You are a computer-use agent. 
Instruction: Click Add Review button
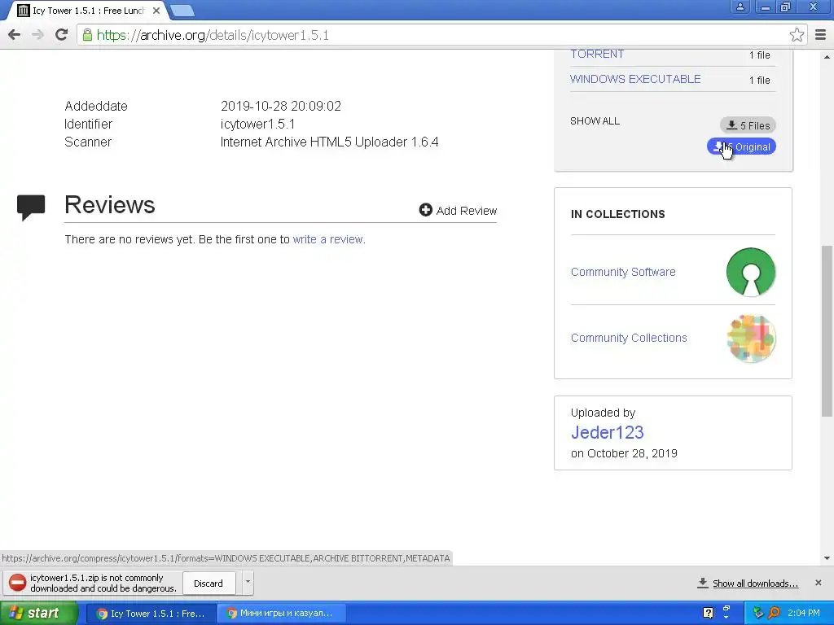click(458, 211)
